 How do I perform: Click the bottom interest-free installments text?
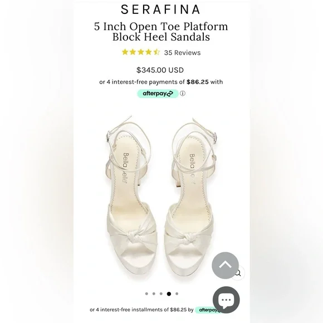[x=141, y=310]
